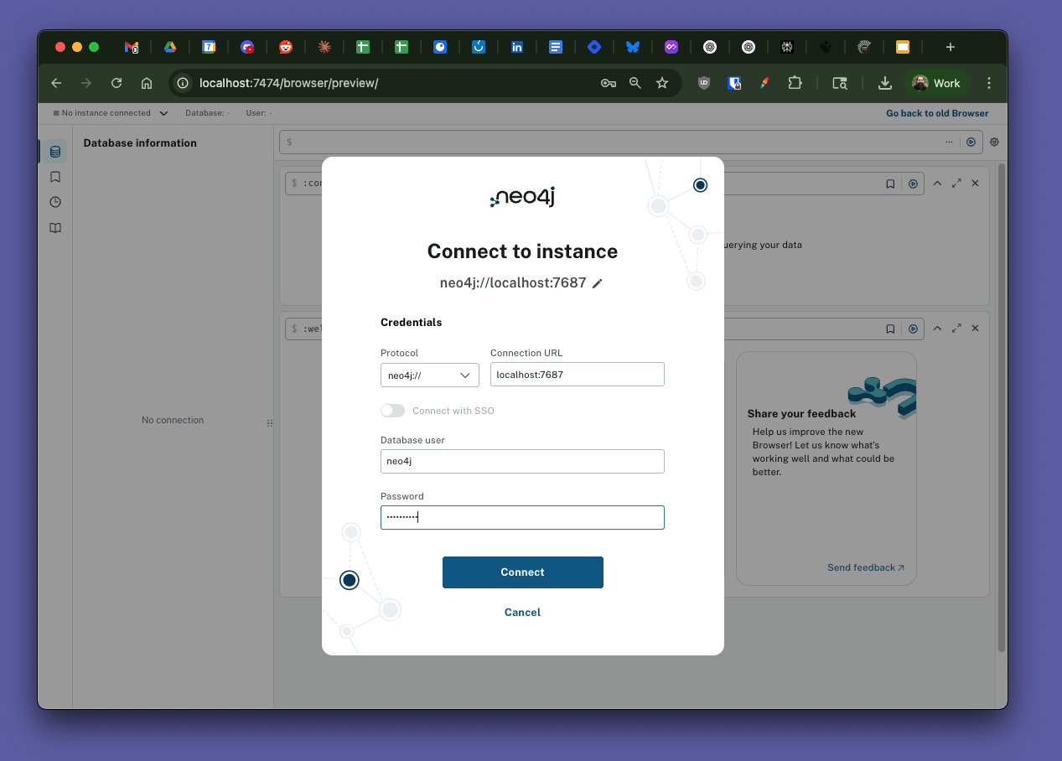The height and width of the screenshot is (761, 1062).
Task: Open the query history clock icon
Action: coord(55,202)
